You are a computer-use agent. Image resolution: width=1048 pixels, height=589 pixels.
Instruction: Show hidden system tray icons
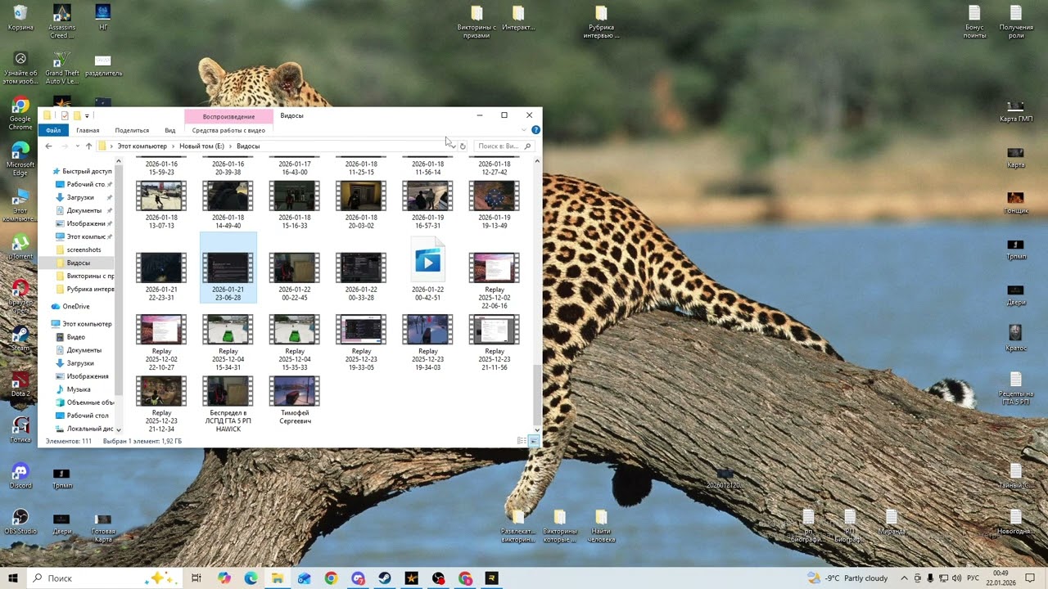click(904, 578)
